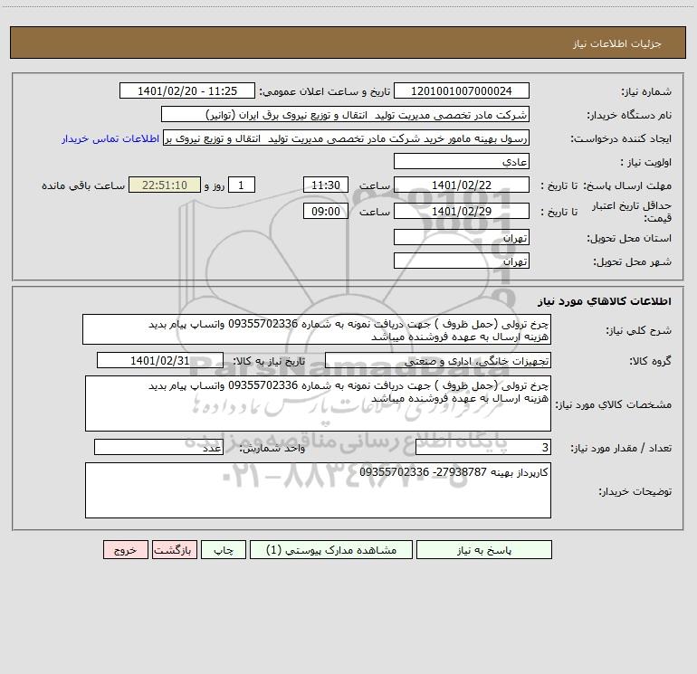Click the ایجاد کننده درخواست label
The height and width of the screenshot is (674, 697).
pyautogui.click(x=621, y=139)
